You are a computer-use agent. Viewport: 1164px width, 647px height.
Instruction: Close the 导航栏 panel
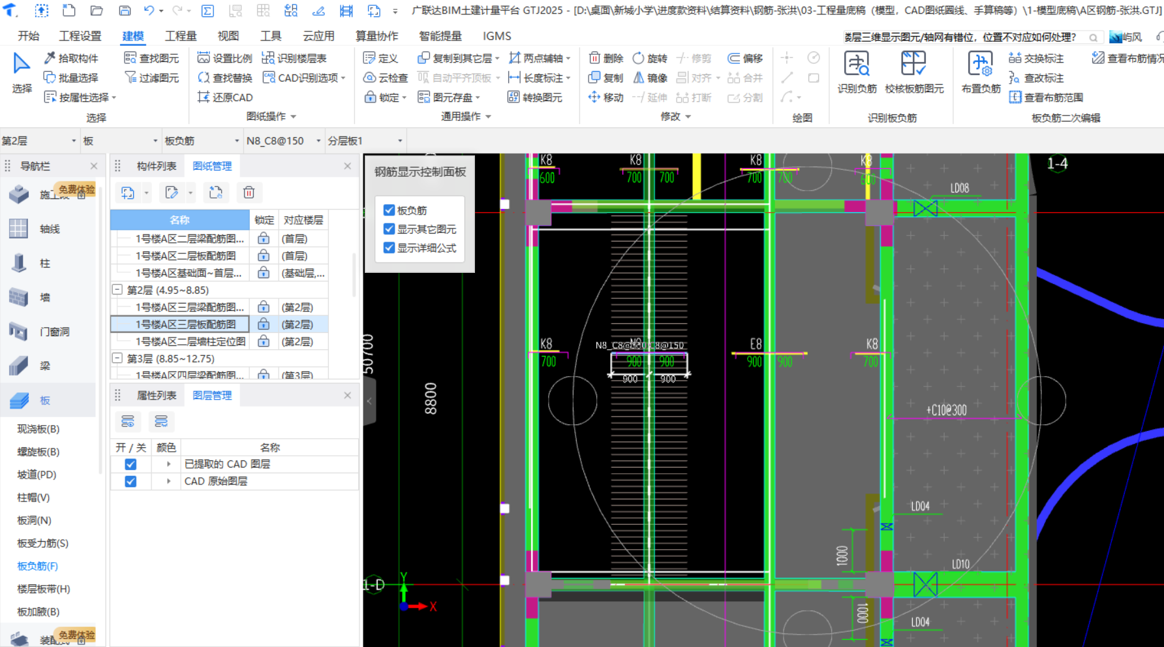[x=94, y=166]
